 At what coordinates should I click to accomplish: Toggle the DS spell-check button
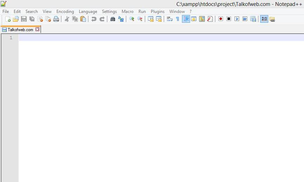(x=264, y=19)
